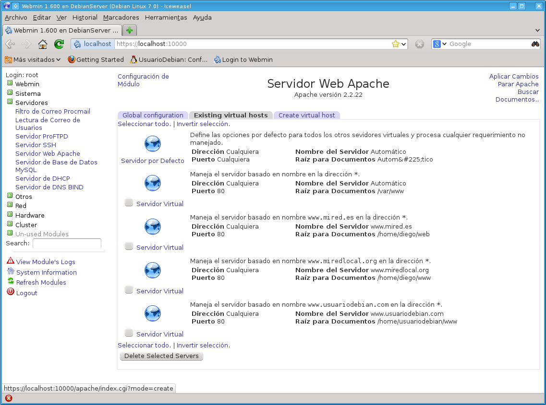Open the Más visitados bookmarks folder
The width and height of the screenshot is (546, 405).
click(x=33, y=59)
